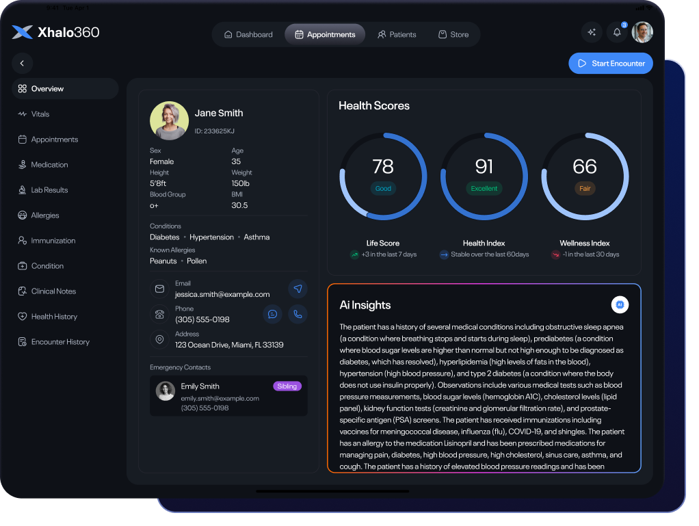Open the notifications bell
Image resolution: width=699 pixels, height=526 pixels.
point(617,32)
